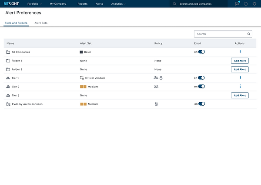Click the Folder 1 row name
The height and width of the screenshot is (185, 261).
tap(17, 61)
